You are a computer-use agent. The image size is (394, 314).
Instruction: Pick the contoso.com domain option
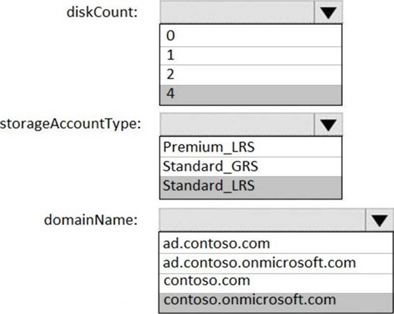[x=275, y=281]
